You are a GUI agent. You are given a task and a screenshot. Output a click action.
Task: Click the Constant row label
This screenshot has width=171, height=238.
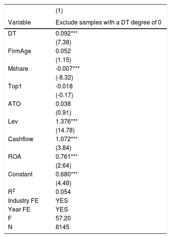coord(20,174)
